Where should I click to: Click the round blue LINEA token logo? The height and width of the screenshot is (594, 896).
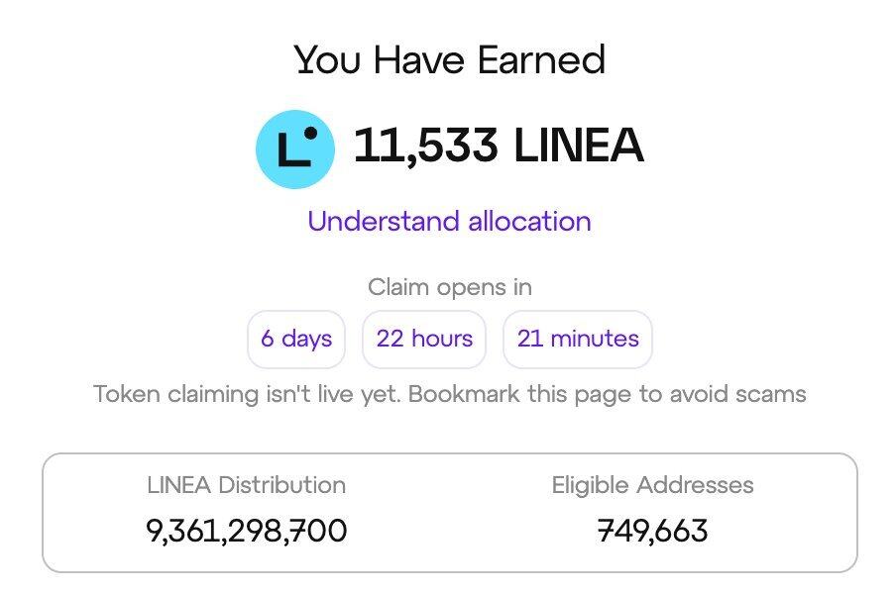(294, 149)
